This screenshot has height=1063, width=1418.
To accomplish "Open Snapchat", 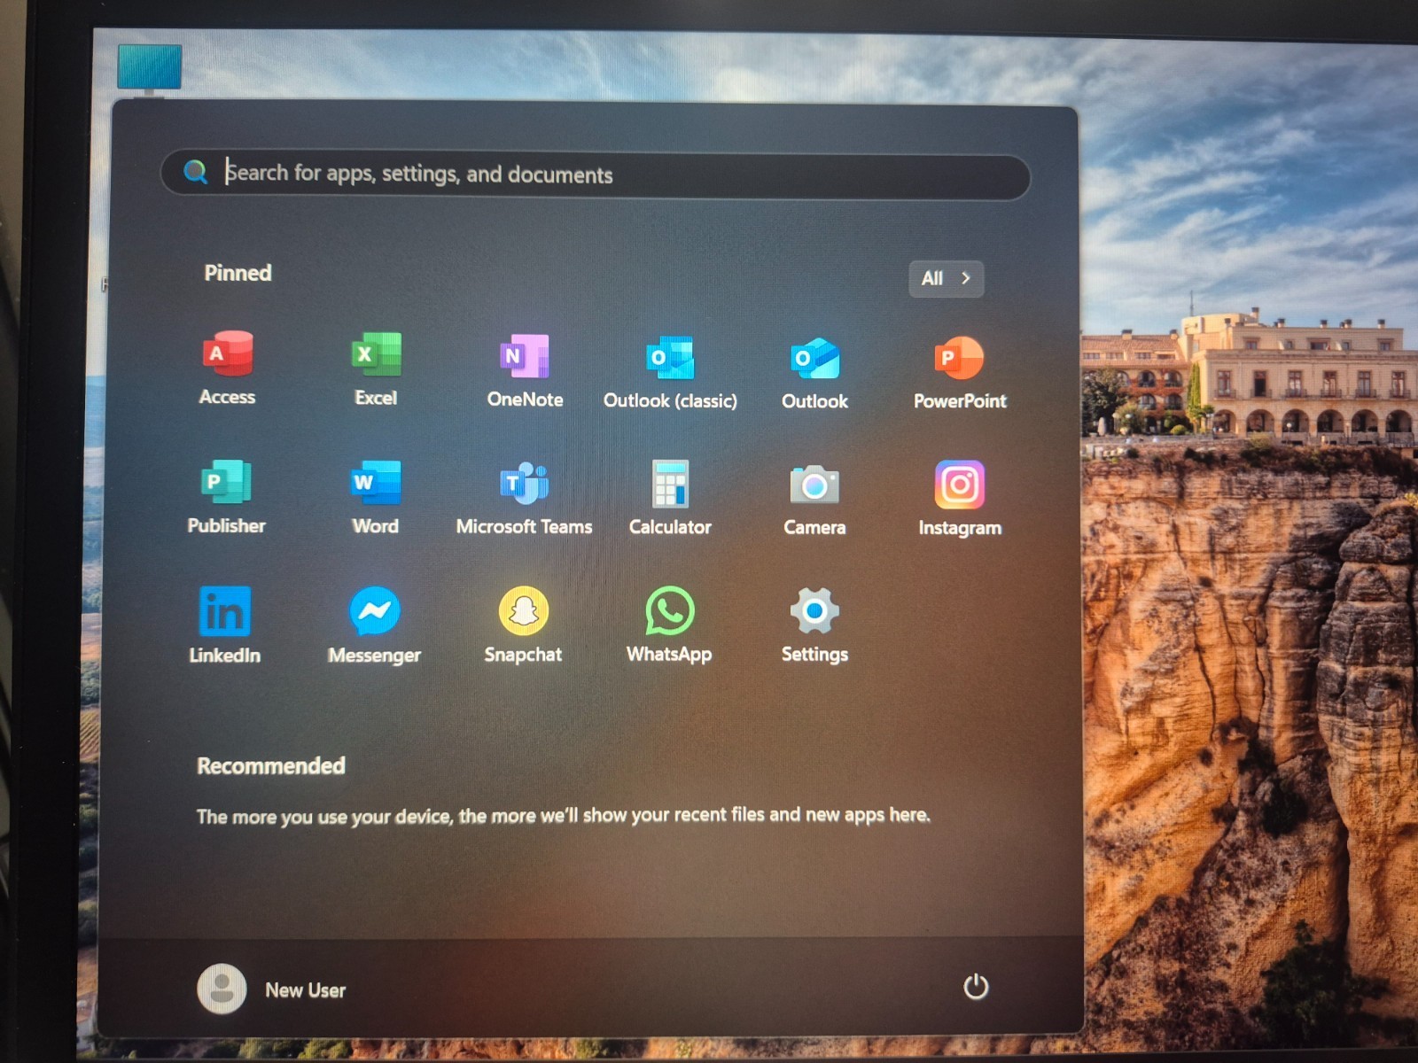I will pyautogui.click(x=523, y=625).
